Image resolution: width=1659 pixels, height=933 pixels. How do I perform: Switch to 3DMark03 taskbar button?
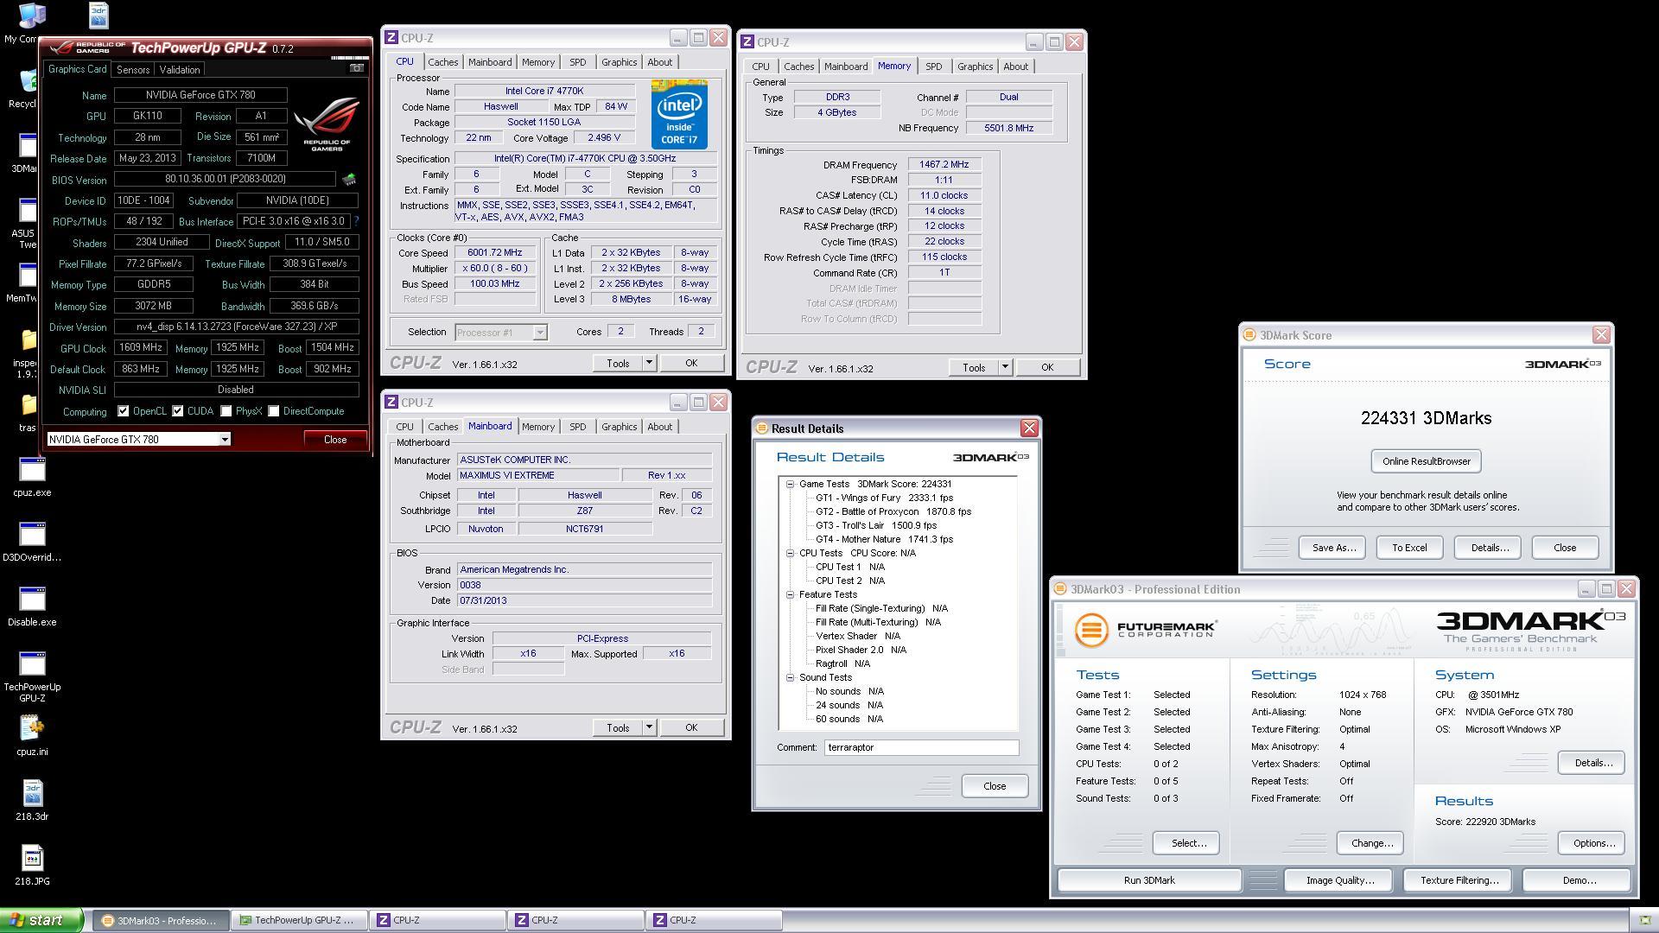pyautogui.click(x=160, y=921)
